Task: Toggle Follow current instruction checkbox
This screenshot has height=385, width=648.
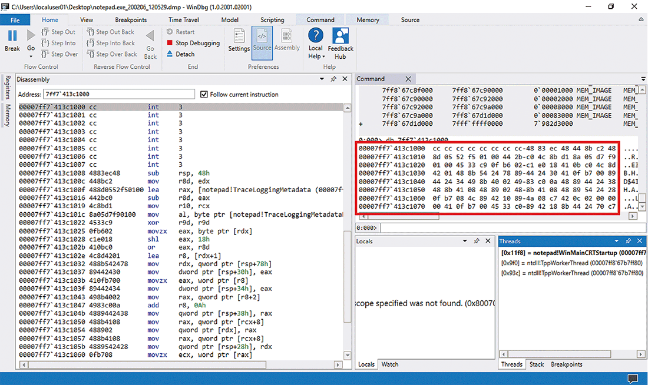Action: pyautogui.click(x=204, y=94)
